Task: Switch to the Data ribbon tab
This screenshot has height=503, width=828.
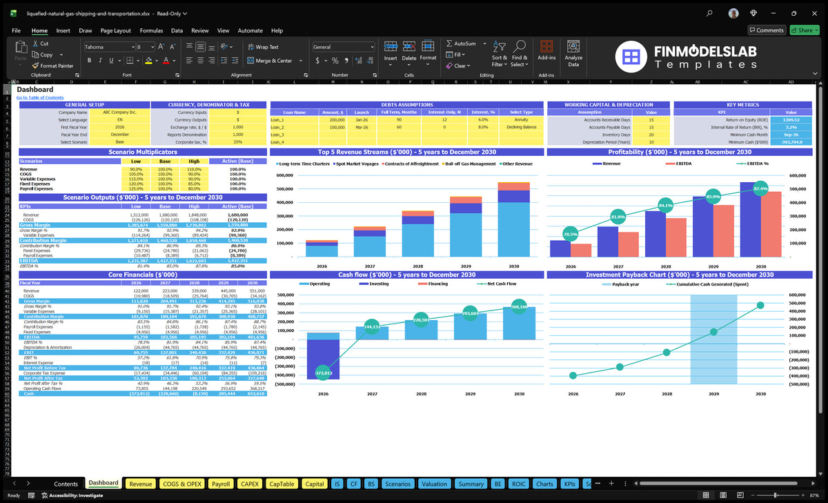Action: (x=177, y=30)
